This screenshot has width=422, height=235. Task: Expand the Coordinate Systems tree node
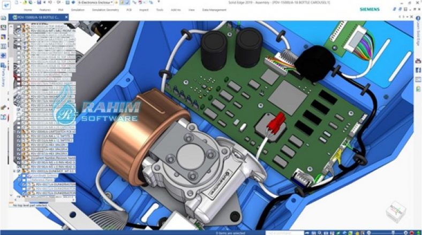click(x=20, y=176)
